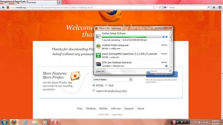Image resolution: width=223 pixels, height=125 pixels.
Task: Launch Internet Explorer from the taskbar
Action: point(25,122)
